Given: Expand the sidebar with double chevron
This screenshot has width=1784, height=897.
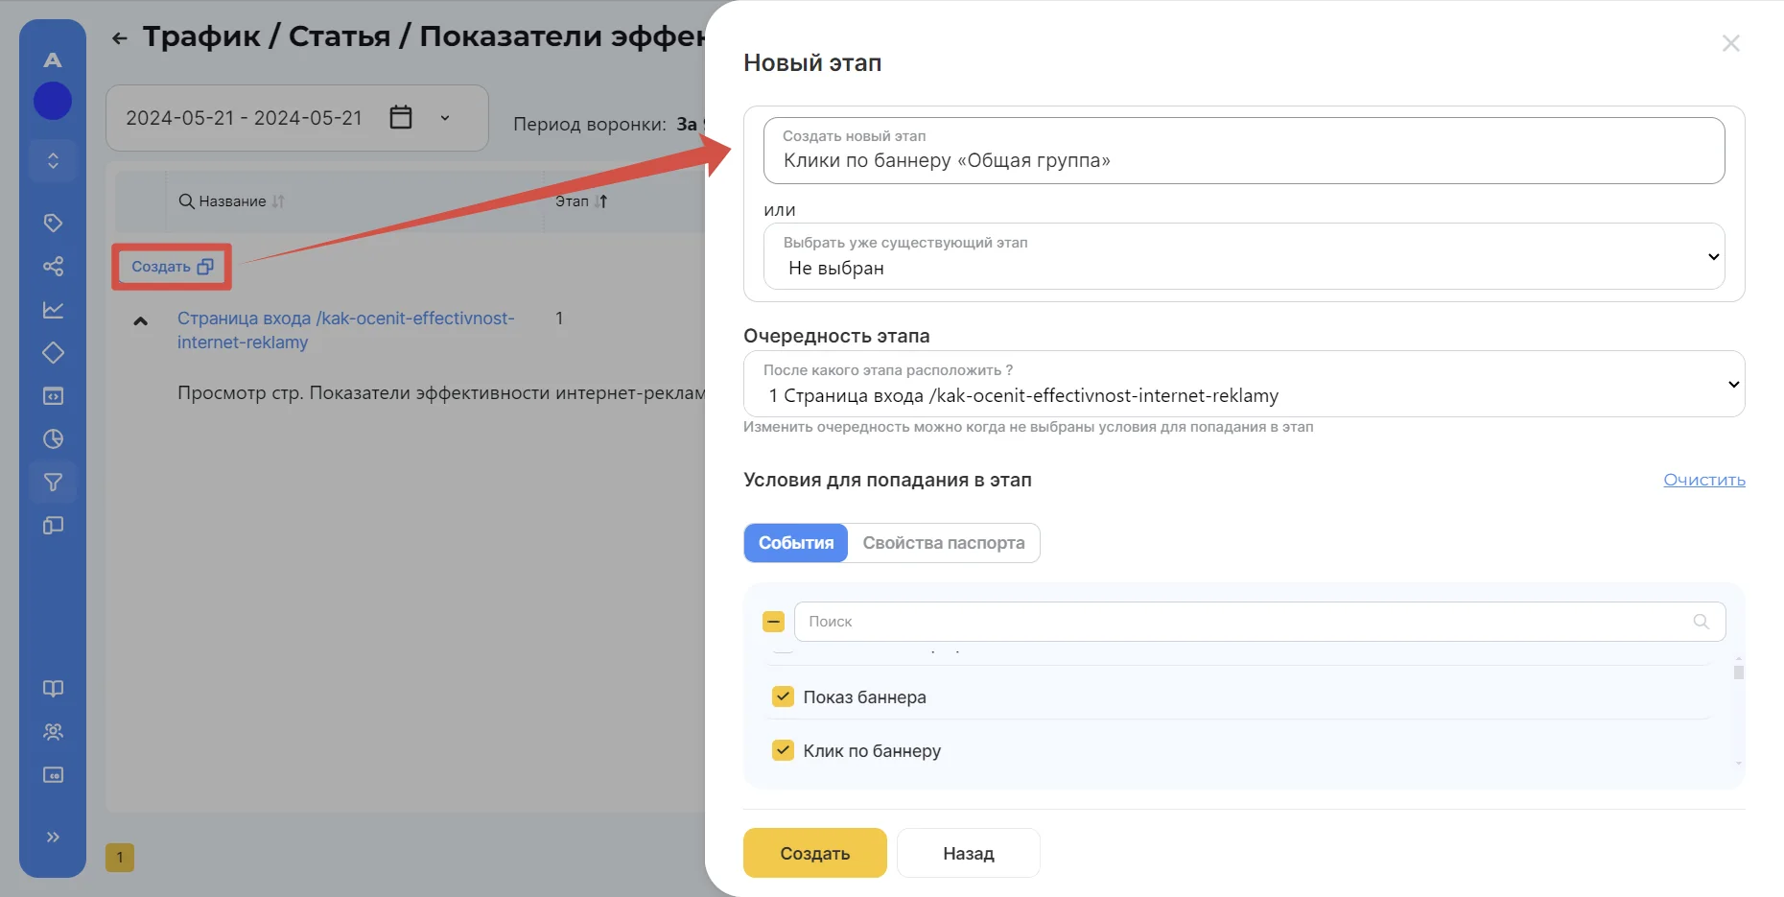Looking at the screenshot, I should pyautogui.click(x=53, y=837).
